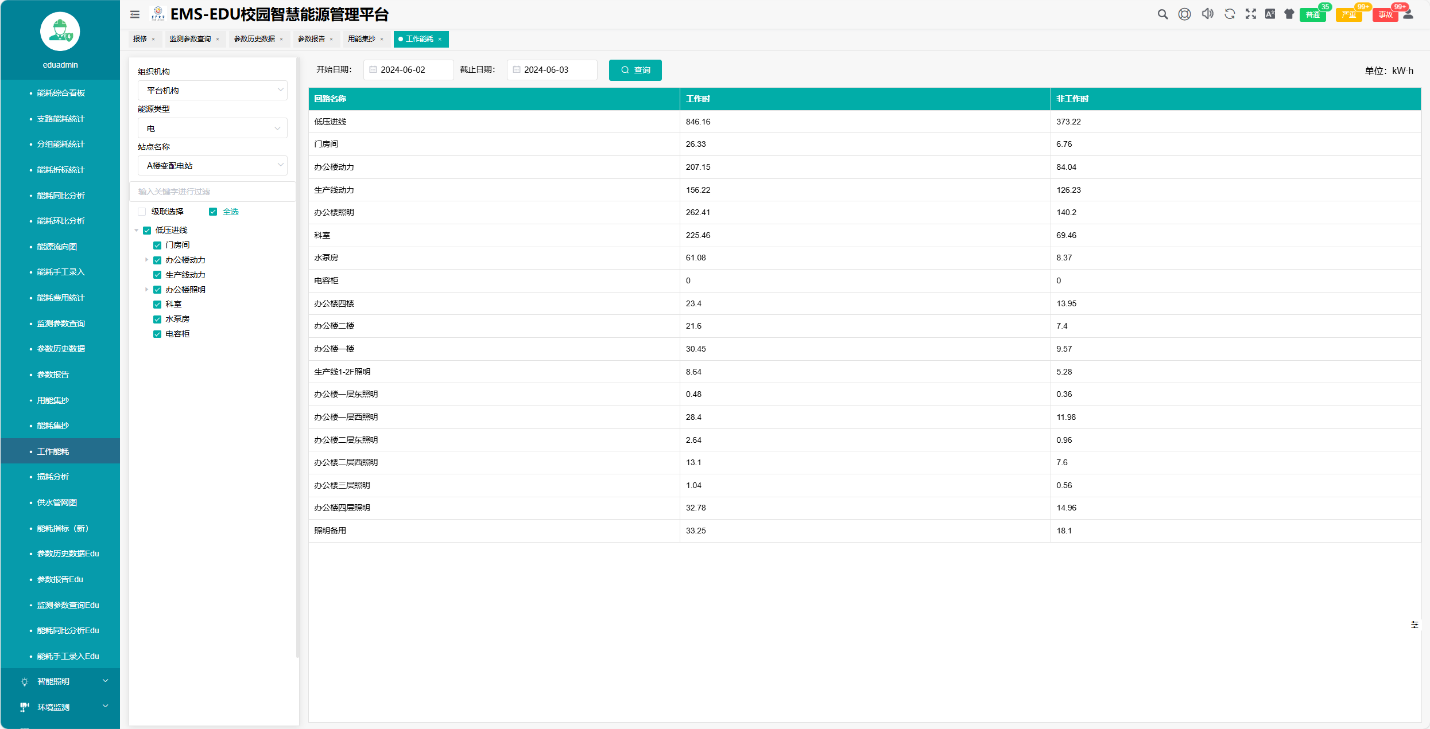The height and width of the screenshot is (729, 1430).
Task: Open the theme shirt icon
Action: tap(1289, 14)
